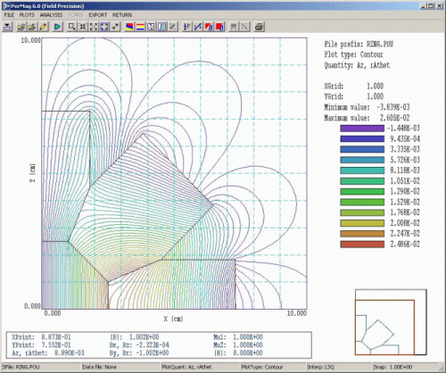Click the YPoint value 7.552E-01
446x373 pixels.
pos(56,345)
